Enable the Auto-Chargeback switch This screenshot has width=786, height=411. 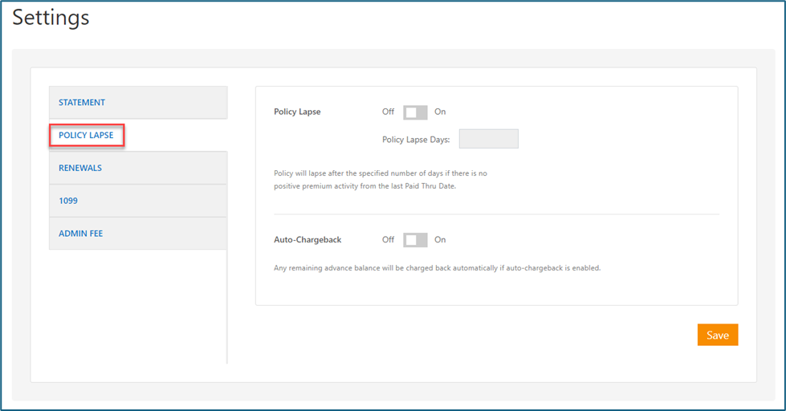click(415, 240)
